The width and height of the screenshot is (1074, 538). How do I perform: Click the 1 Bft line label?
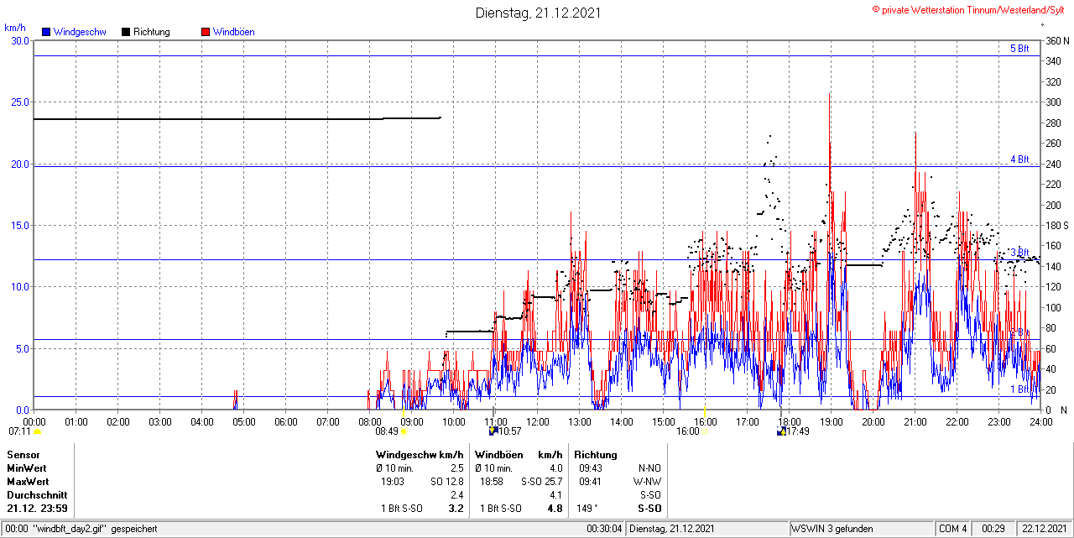tap(1019, 389)
